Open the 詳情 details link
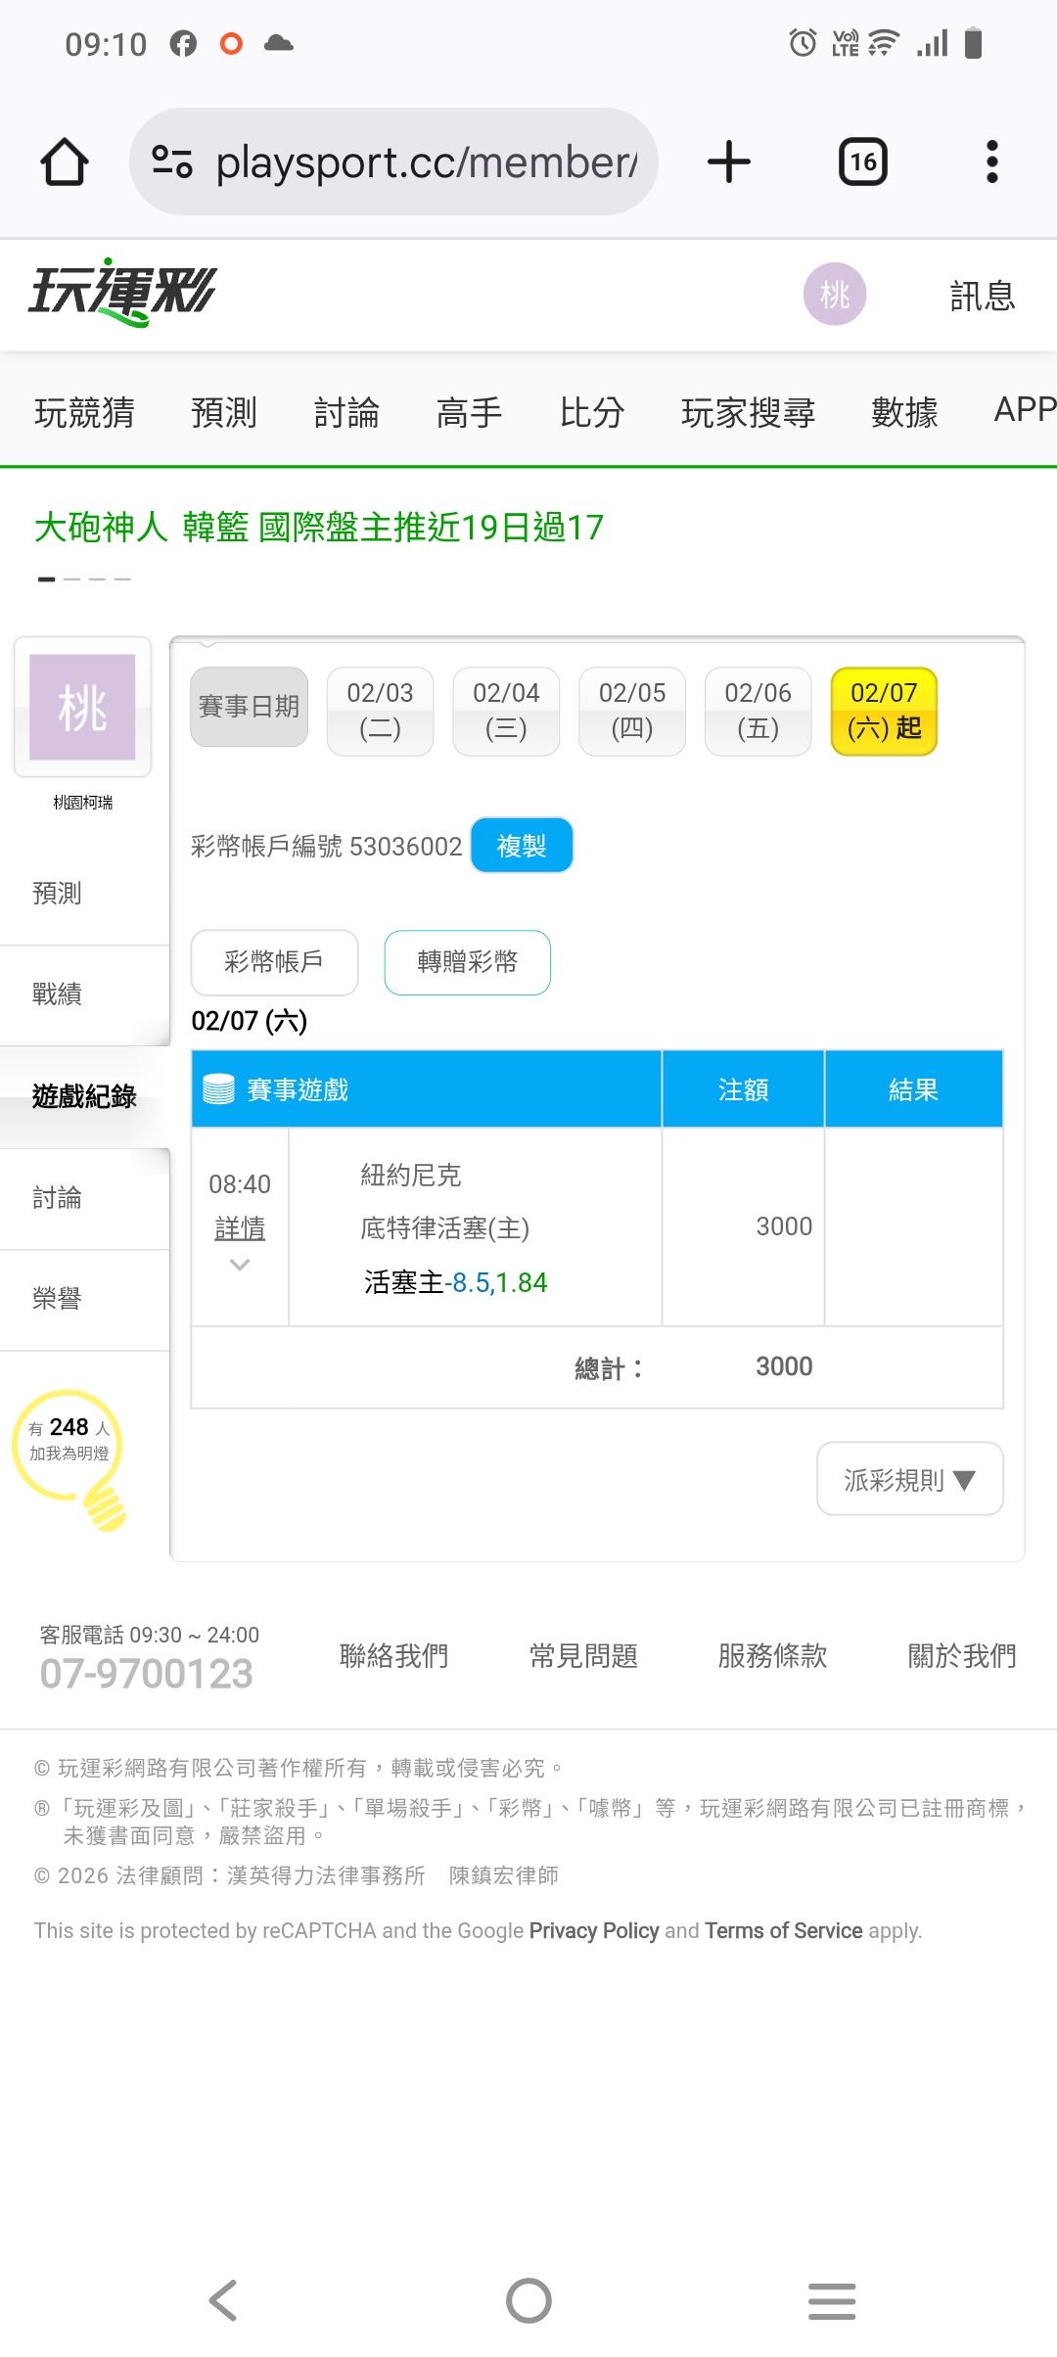1057x2357 pixels. (x=240, y=1228)
